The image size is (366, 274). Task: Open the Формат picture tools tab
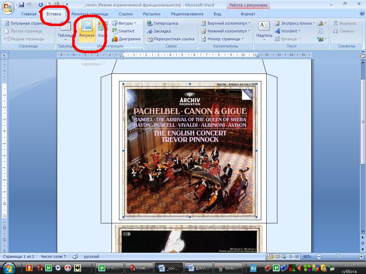tap(248, 14)
